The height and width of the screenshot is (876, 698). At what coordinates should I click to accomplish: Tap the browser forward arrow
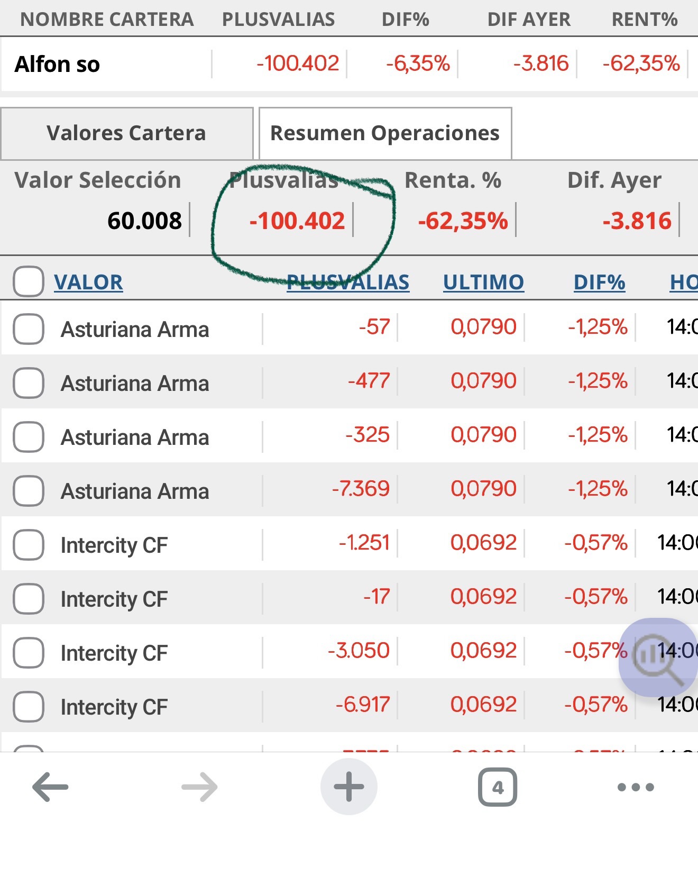coord(199,787)
